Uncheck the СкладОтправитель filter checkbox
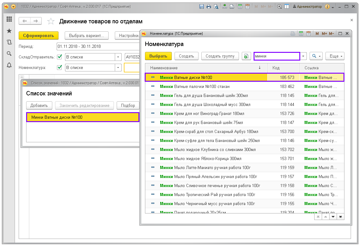Viewport: 360px width, 247px height. pyautogui.click(x=59, y=57)
